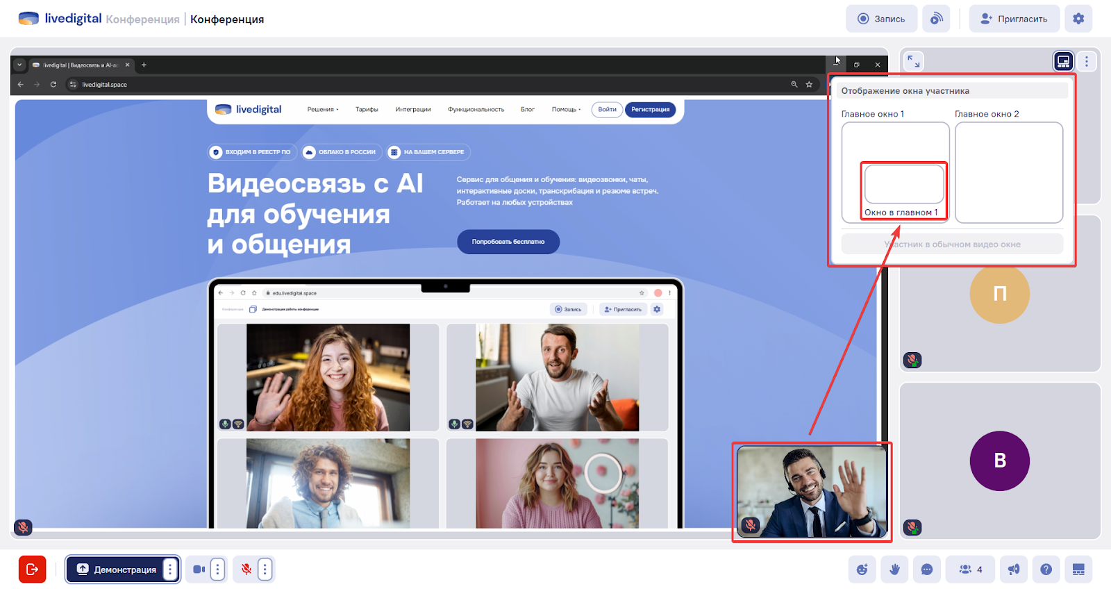Open camera options three-dot menu
This screenshot has width=1111, height=589.
point(217,570)
